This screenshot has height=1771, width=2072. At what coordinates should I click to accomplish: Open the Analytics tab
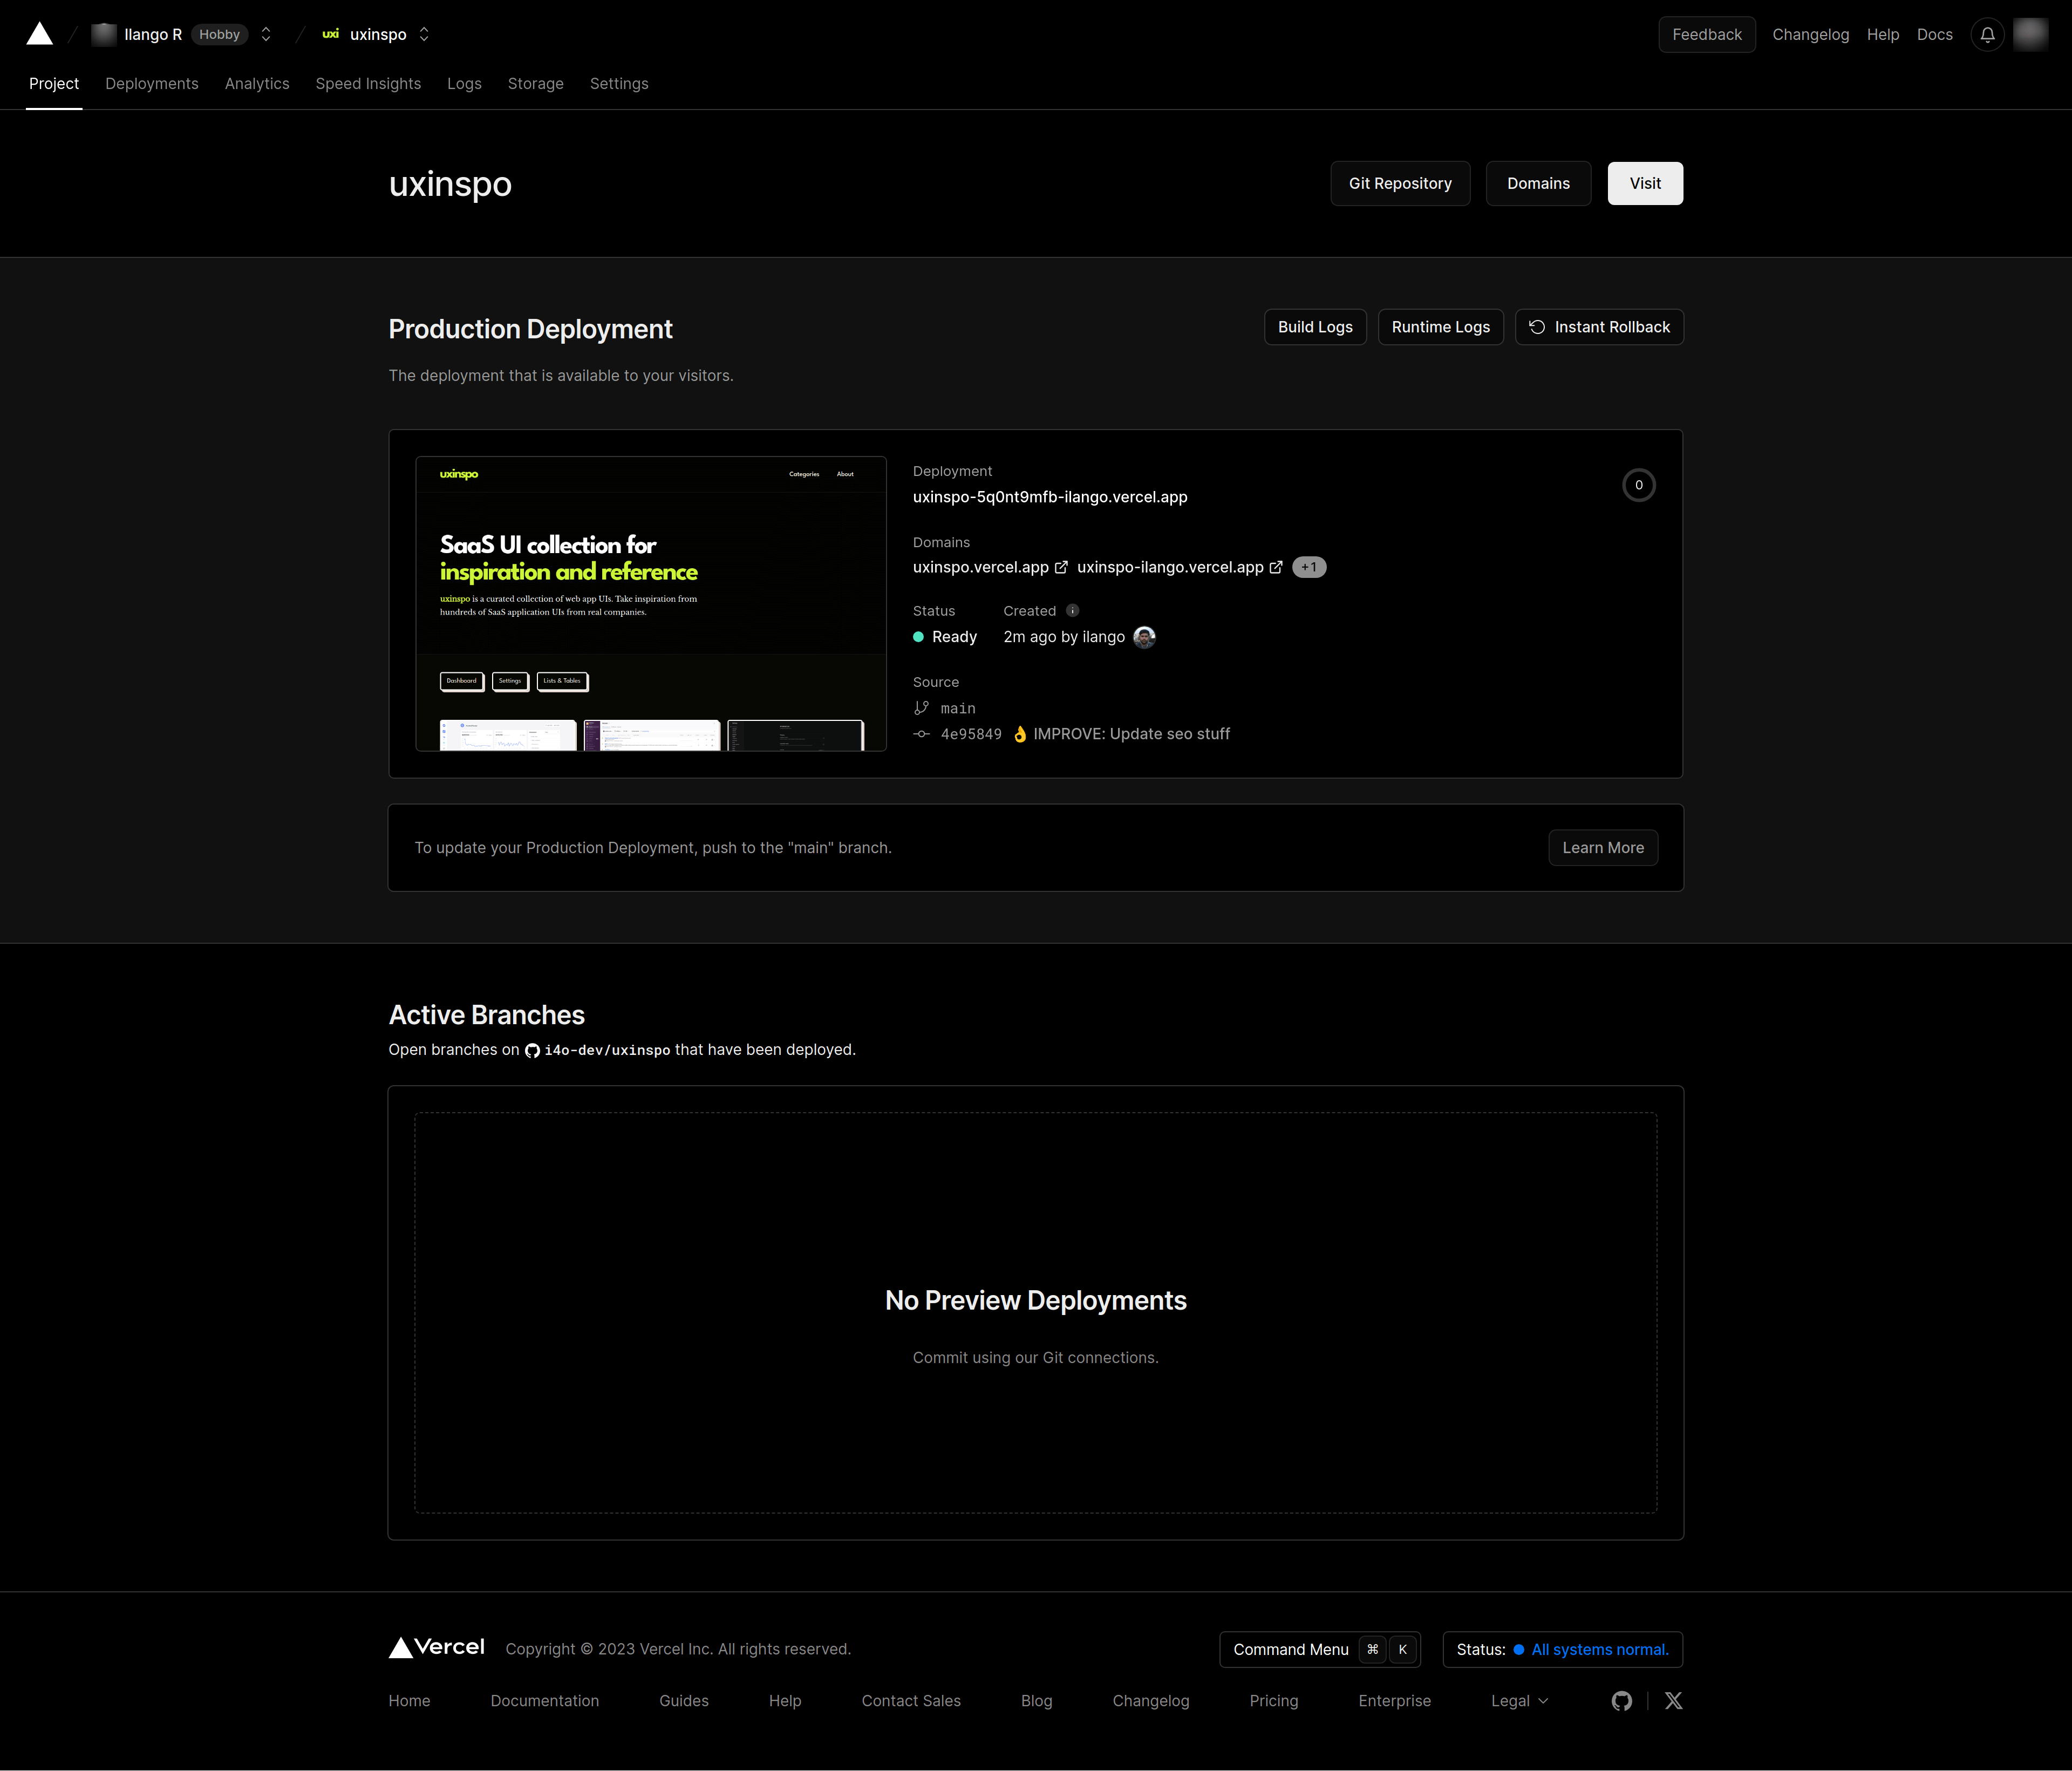[x=257, y=84]
